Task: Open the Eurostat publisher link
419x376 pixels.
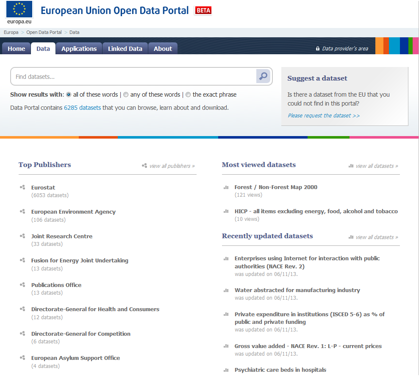Action: (43, 187)
